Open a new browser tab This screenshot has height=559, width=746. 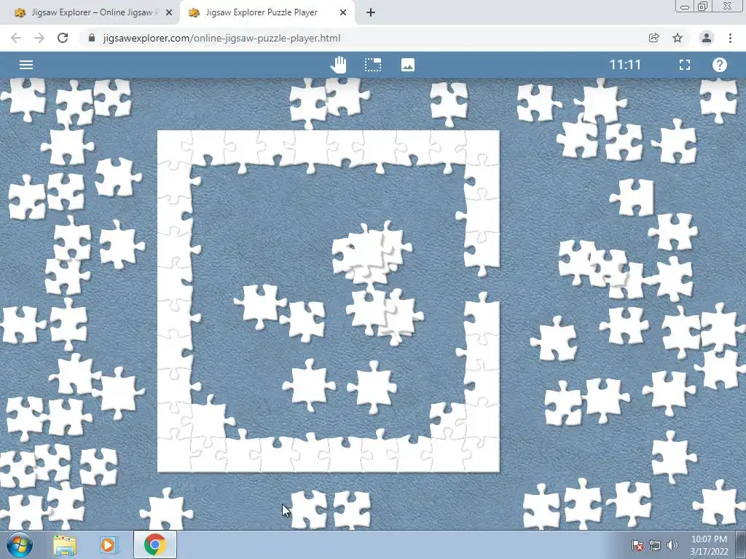coord(371,13)
